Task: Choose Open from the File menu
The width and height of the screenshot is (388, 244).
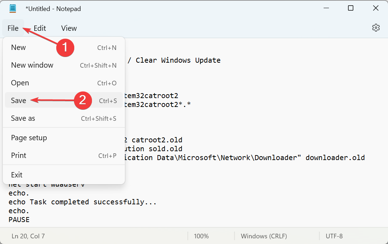Action: click(64, 83)
